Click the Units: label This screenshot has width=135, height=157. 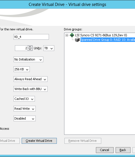pos(38,48)
